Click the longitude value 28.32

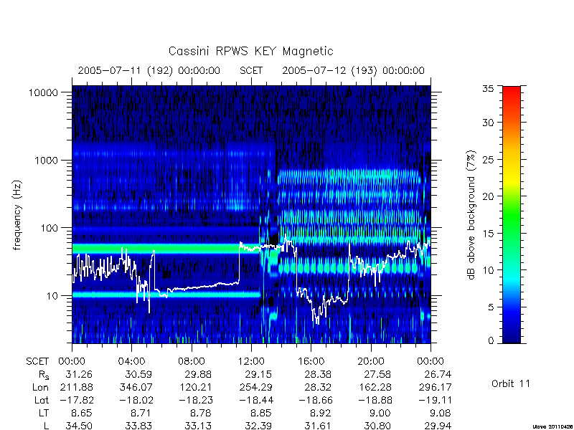pyautogui.click(x=318, y=387)
